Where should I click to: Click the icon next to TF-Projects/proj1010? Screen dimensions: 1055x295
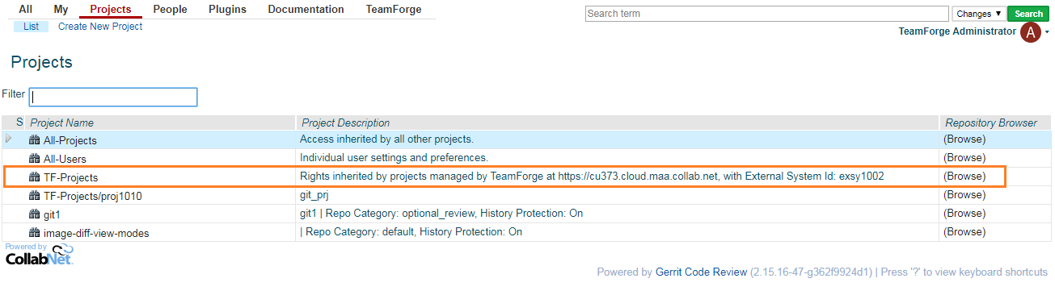[x=35, y=196]
